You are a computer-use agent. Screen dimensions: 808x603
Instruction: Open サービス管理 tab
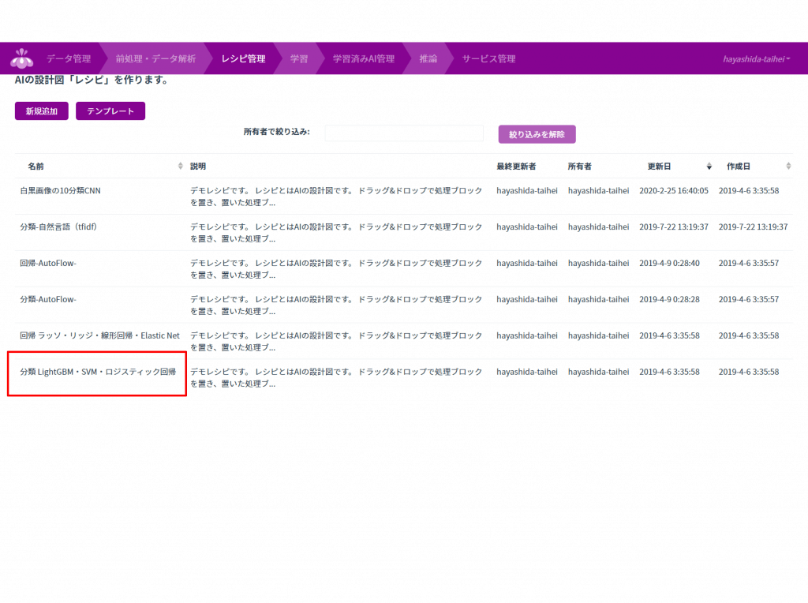488,59
